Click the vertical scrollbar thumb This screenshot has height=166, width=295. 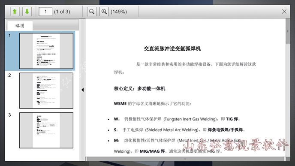pyautogui.click(x=288, y=31)
